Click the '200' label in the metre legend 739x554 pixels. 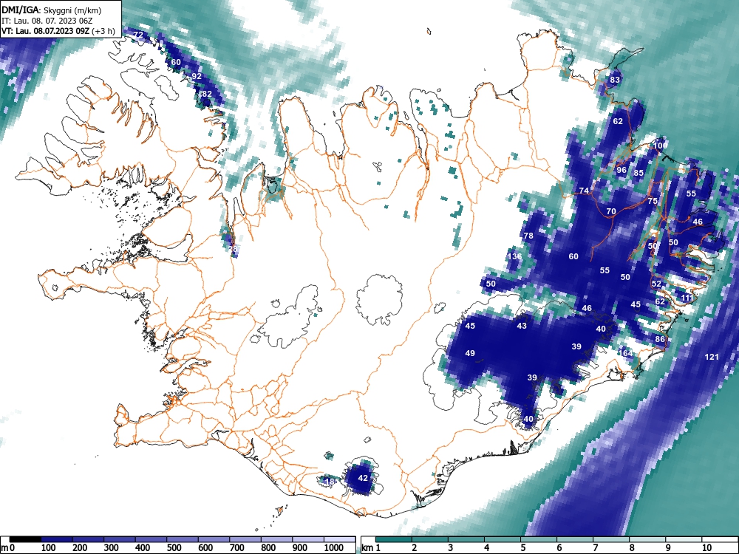tap(80, 548)
